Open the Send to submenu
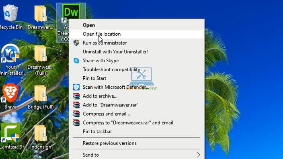Viewport: 283px width, 159px height. click(137, 155)
